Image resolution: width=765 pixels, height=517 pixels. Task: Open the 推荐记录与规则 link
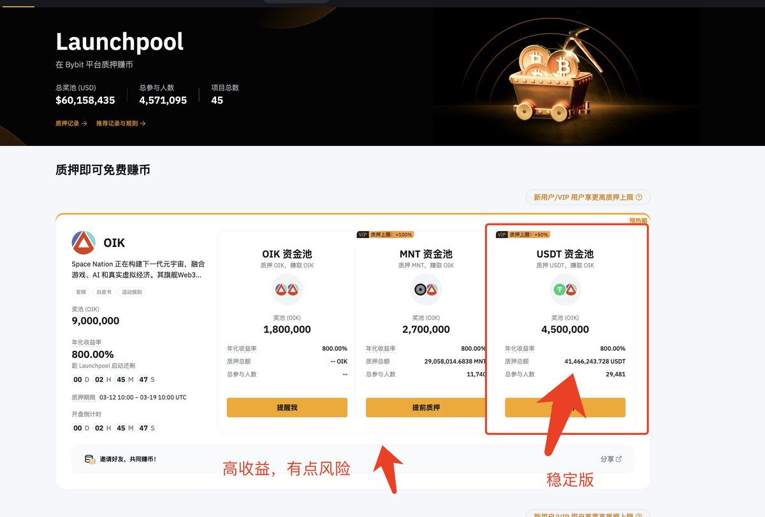click(x=120, y=124)
